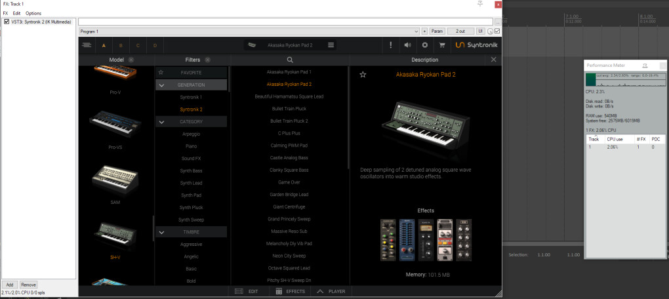This screenshot has width=669, height=299.
Task: Choose preset Akasaka Ryokan Pad 1
Action: click(x=289, y=72)
